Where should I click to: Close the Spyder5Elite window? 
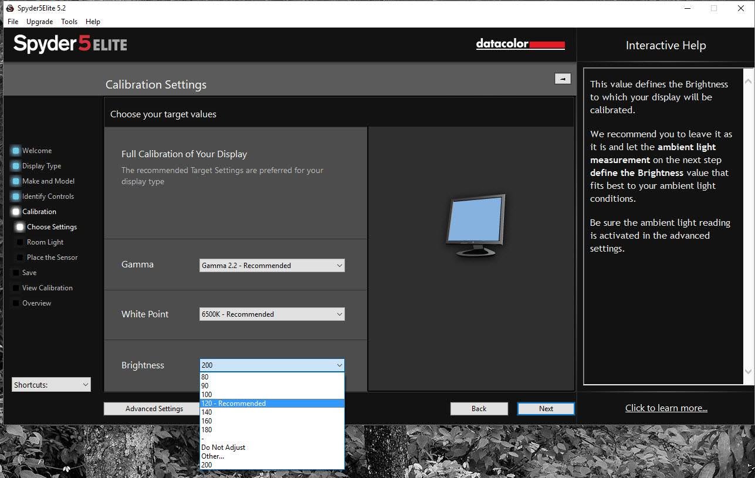tap(741, 8)
